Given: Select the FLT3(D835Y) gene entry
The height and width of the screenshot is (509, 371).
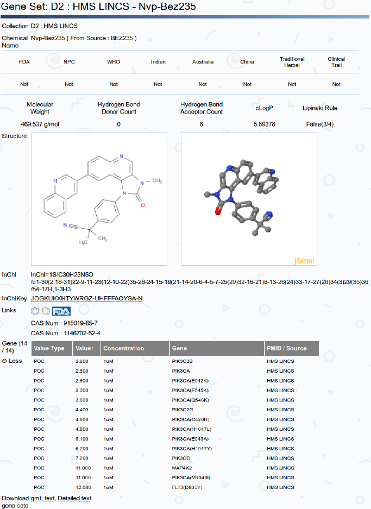Looking at the screenshot, I should 186,487.
